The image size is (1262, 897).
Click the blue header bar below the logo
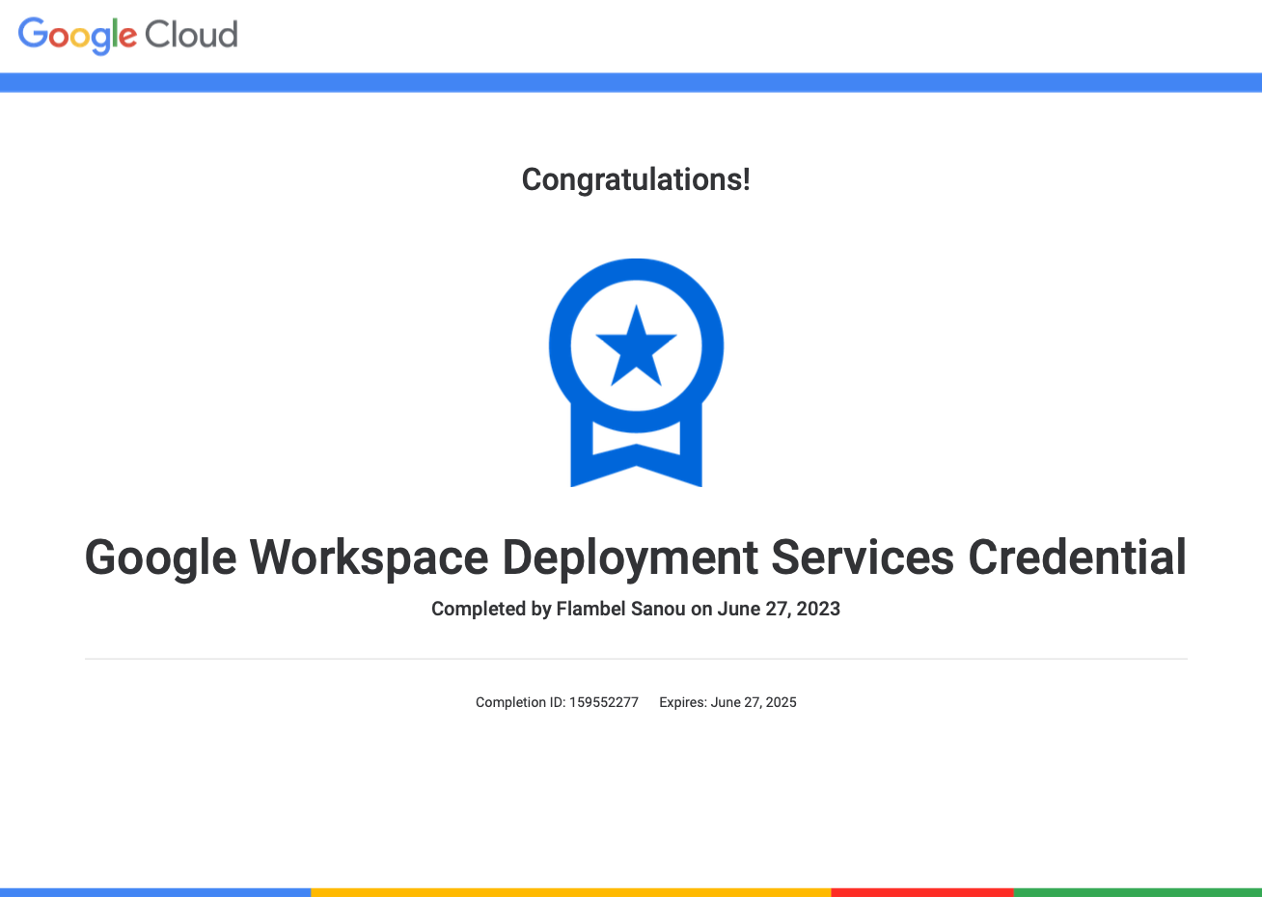click(631, 82)
